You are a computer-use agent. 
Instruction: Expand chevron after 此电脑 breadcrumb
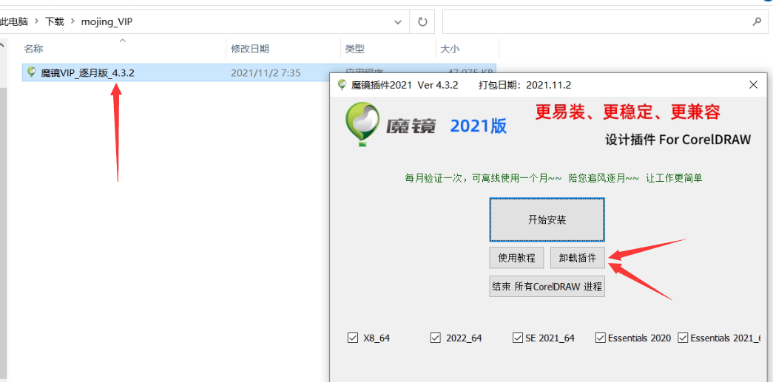click(x=37, y=21)
